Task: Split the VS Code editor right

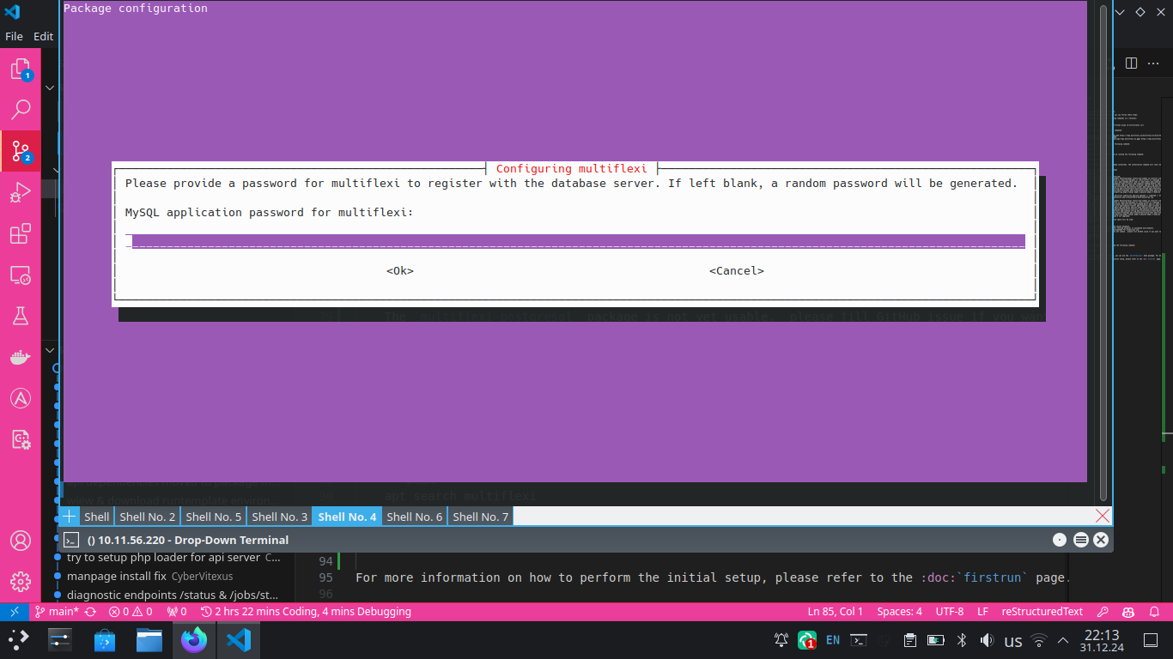Action: 1132,63
